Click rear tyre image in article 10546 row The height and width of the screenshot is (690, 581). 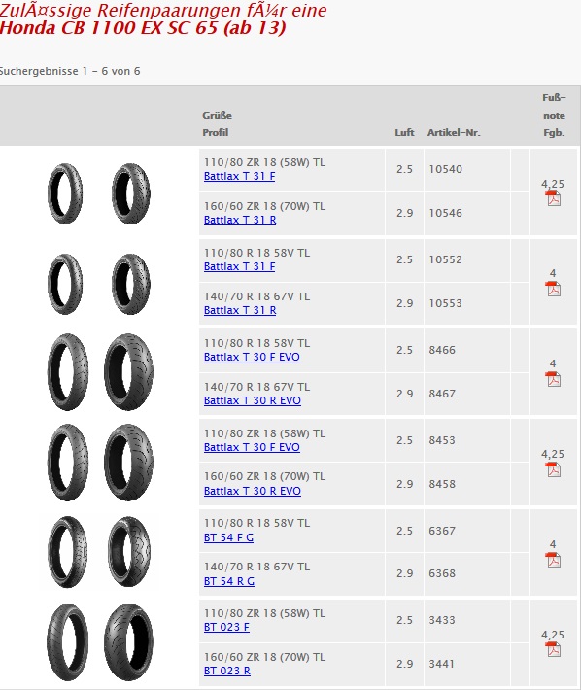click(130, 193)
